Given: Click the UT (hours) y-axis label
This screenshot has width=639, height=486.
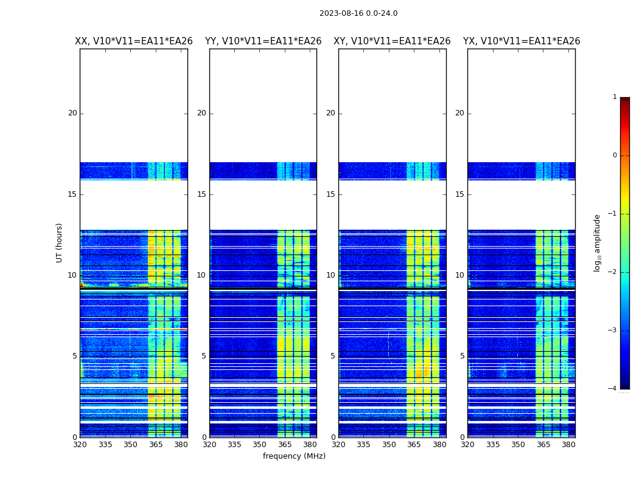Looking at the screenshot, I should point(60,242).
